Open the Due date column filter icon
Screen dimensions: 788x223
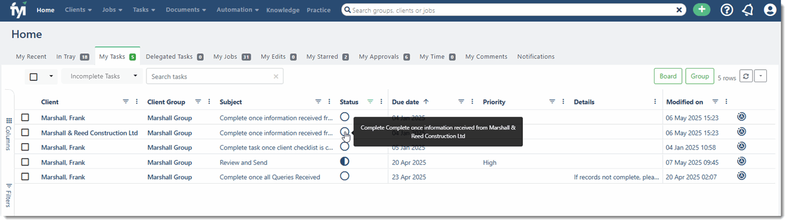(x=461, y=102)
